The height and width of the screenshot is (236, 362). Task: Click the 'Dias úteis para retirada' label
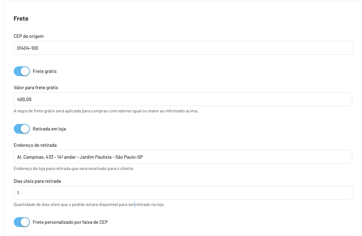point(37,181)
